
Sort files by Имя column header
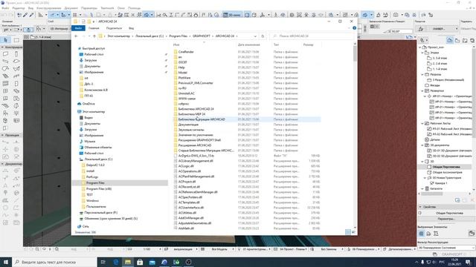[176, 44]
